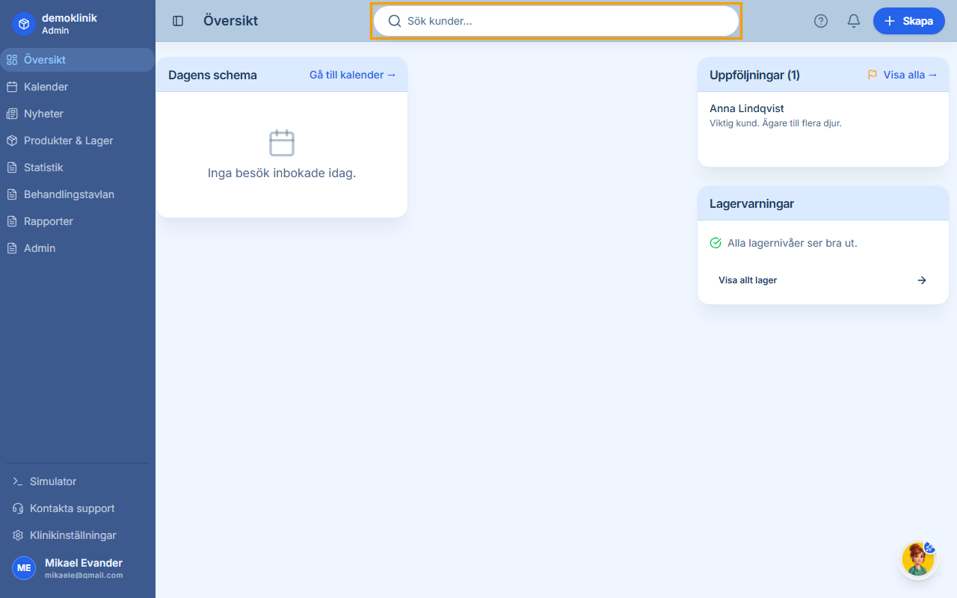Open the AI assistant avatar bubble
The image size is (957, 598).
[x=918, y=558]
